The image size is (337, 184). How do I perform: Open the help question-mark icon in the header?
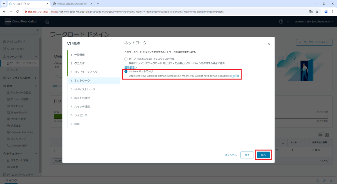281,22
